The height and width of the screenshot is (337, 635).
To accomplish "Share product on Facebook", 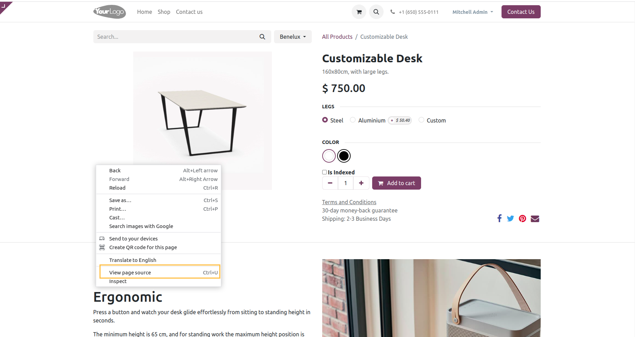I will [499, 218].
